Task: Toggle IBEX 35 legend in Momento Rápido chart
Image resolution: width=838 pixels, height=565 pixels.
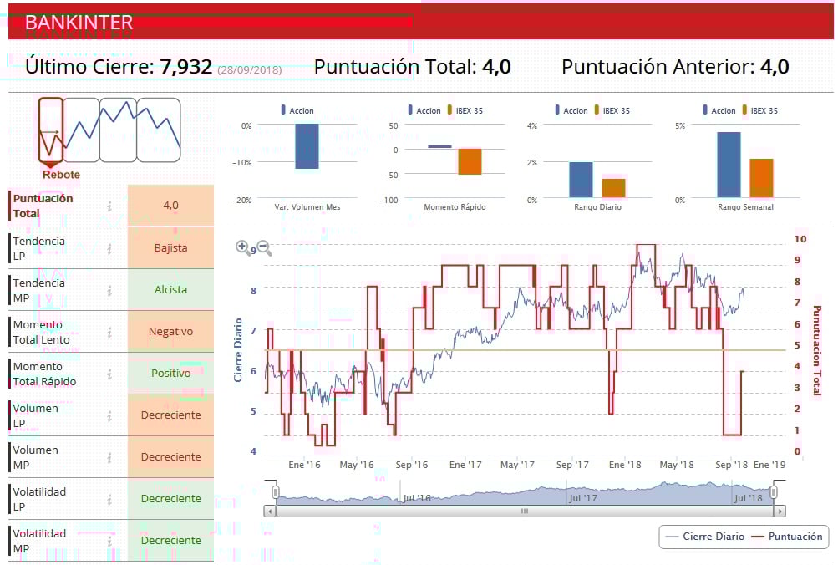Action: (x=465, y=110)
